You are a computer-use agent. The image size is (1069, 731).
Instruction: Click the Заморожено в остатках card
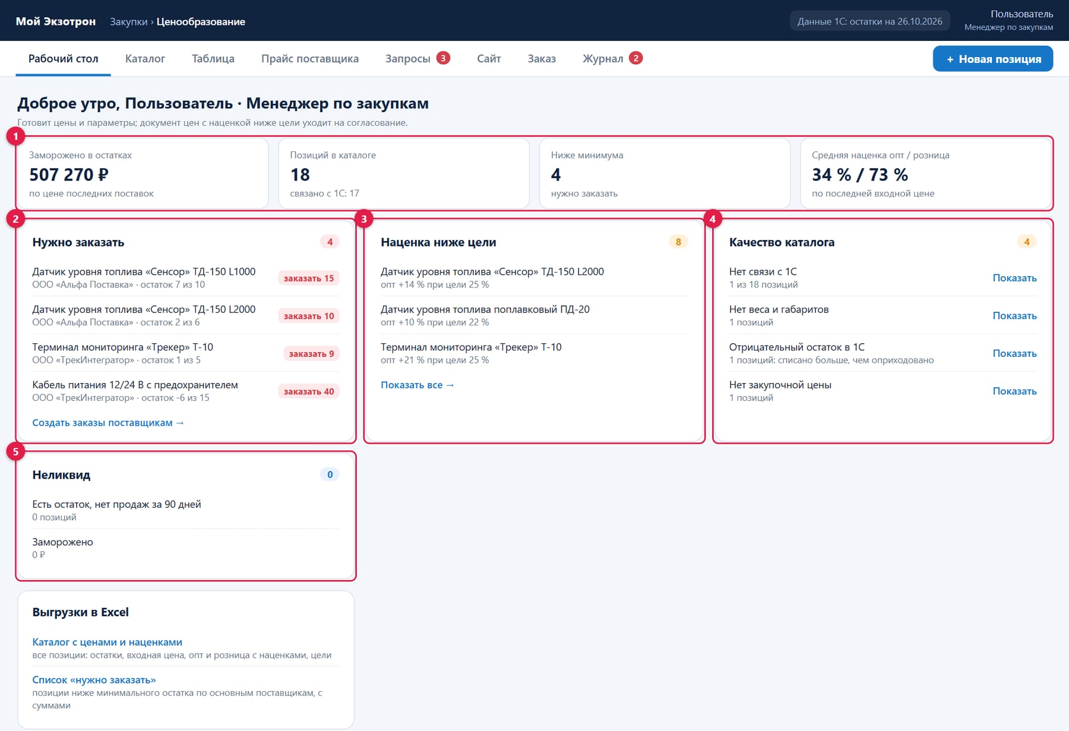pos(143,173)
